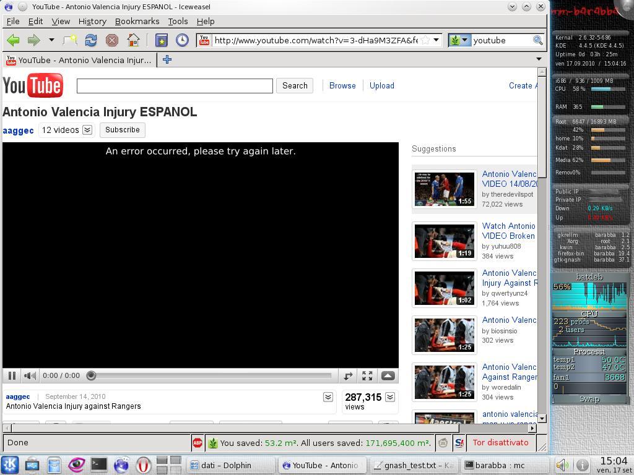Toggle the Tor disattivato status button
Viewport: 634px width, 475px height.
point(500,443)
